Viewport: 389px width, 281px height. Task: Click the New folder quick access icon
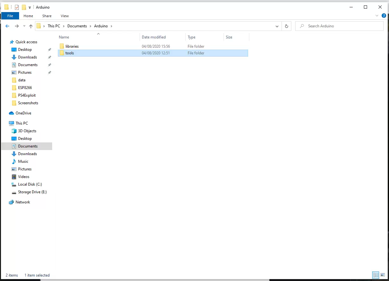[x=24, y=7]
